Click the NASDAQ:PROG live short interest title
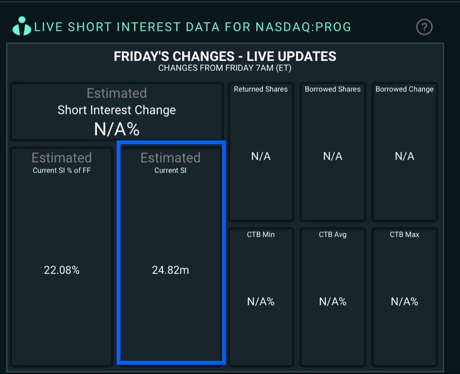Viewport: 460px width, 374px height. tap(193, 27)
